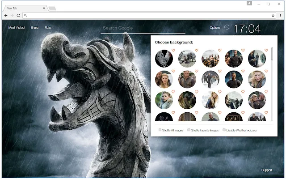286x179 pixels.
Task: Enable Shuffle Favorite Images checkbox
Action: point(189,130)
